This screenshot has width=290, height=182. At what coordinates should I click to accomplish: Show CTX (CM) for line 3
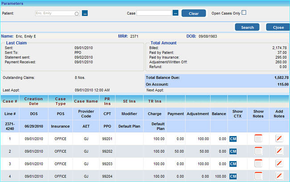pos(233,164)
